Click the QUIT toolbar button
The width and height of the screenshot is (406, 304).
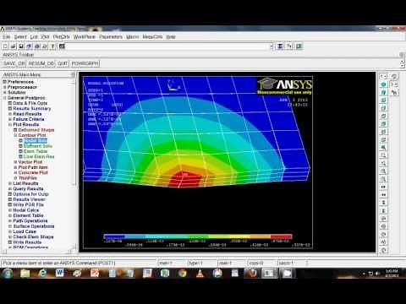[63, 63]
